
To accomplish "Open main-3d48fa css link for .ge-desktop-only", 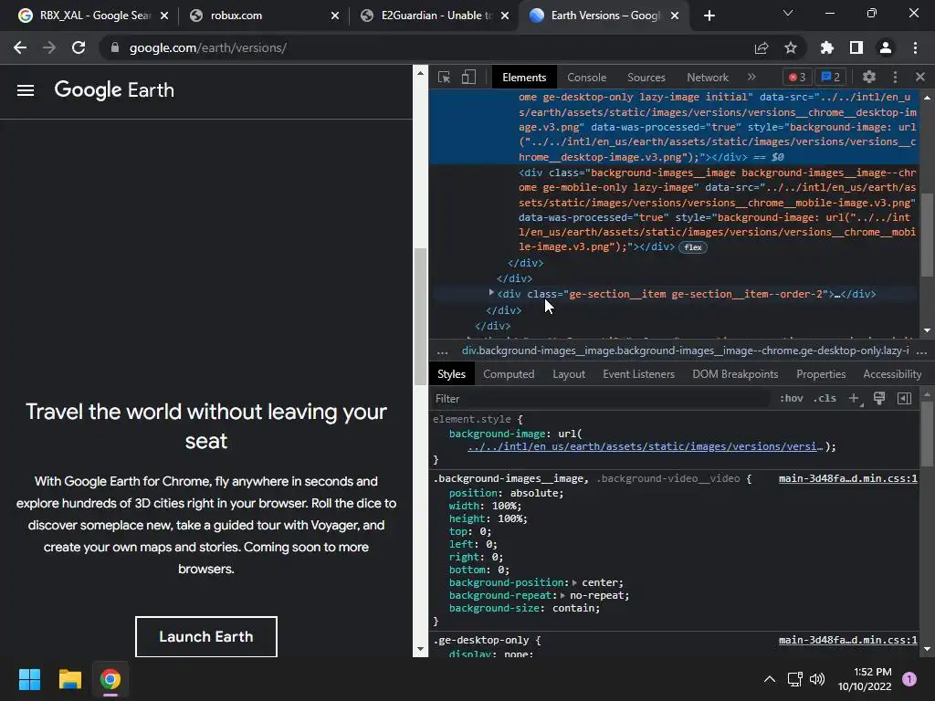I will pyautogui.click(x=848, y=640).
